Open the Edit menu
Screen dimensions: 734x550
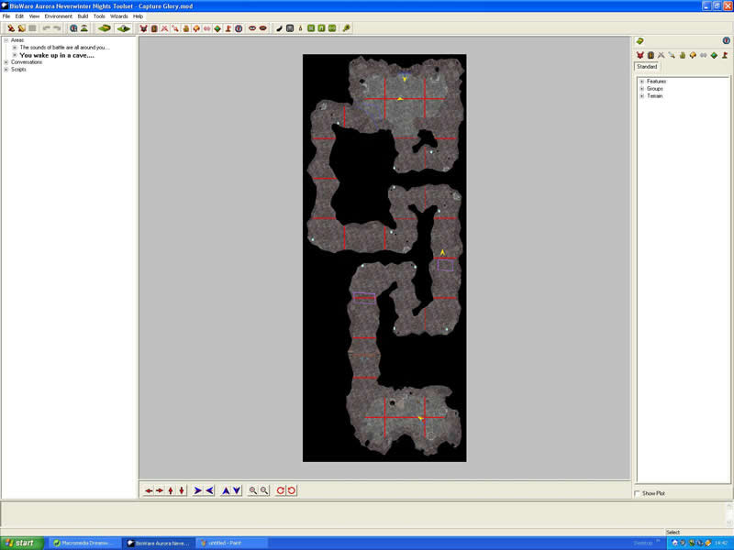click(19, 16)
